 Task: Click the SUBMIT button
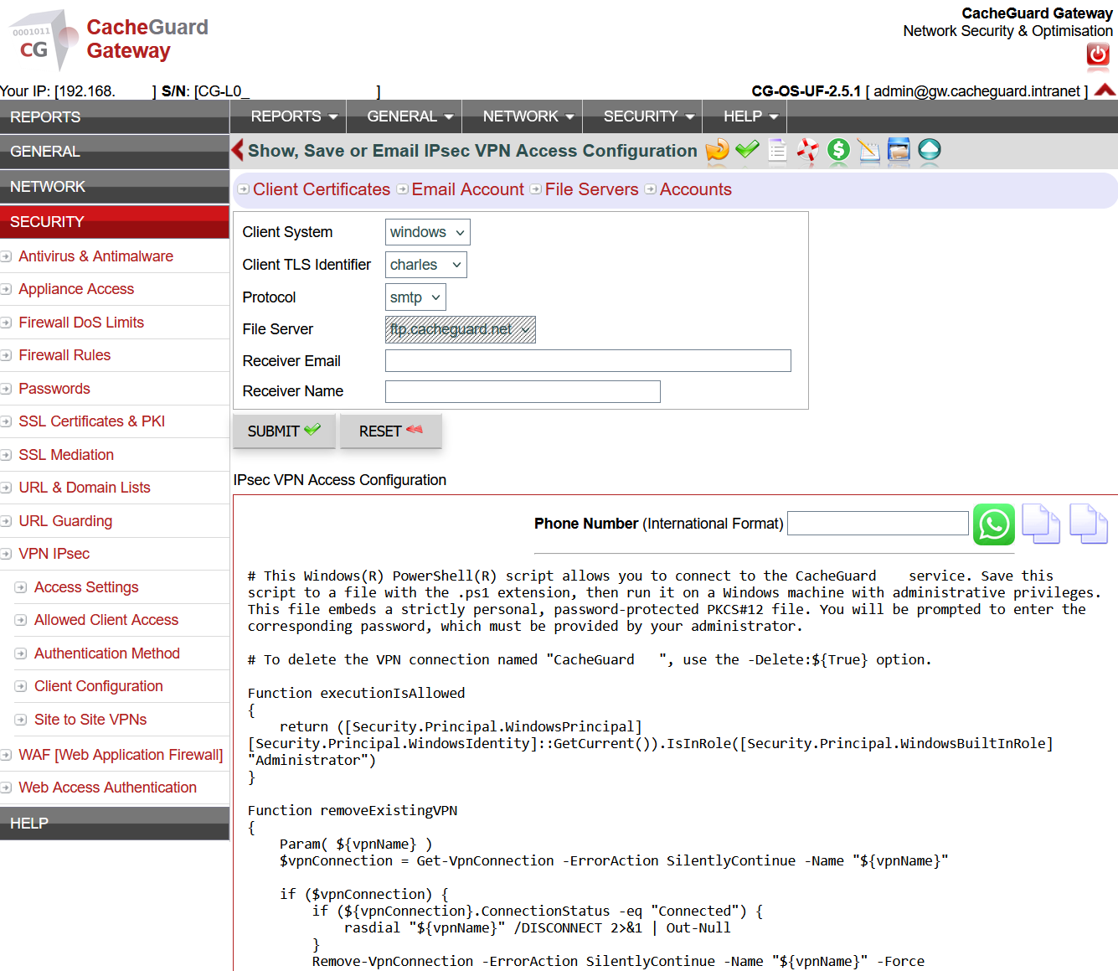click(x=284, y=431)
